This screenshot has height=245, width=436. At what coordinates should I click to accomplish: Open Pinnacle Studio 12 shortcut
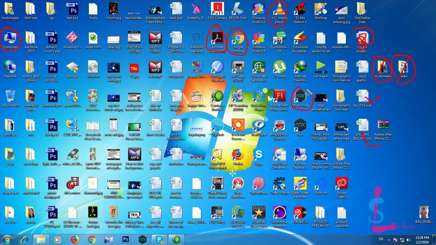[259, 13]
